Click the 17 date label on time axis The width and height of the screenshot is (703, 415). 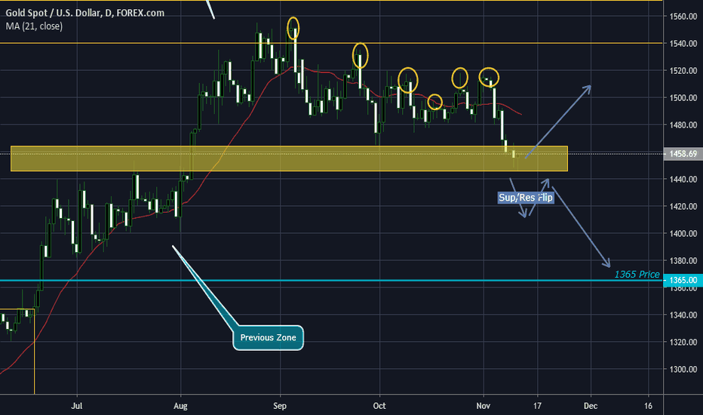click(x=537, y=406)
